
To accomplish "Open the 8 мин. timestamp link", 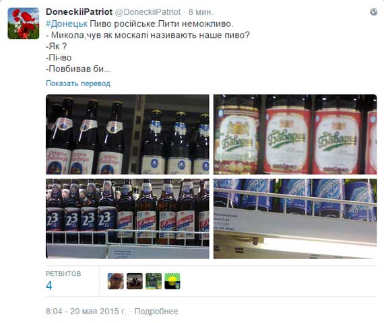I will pyautogui.click(x=201, y=12).
